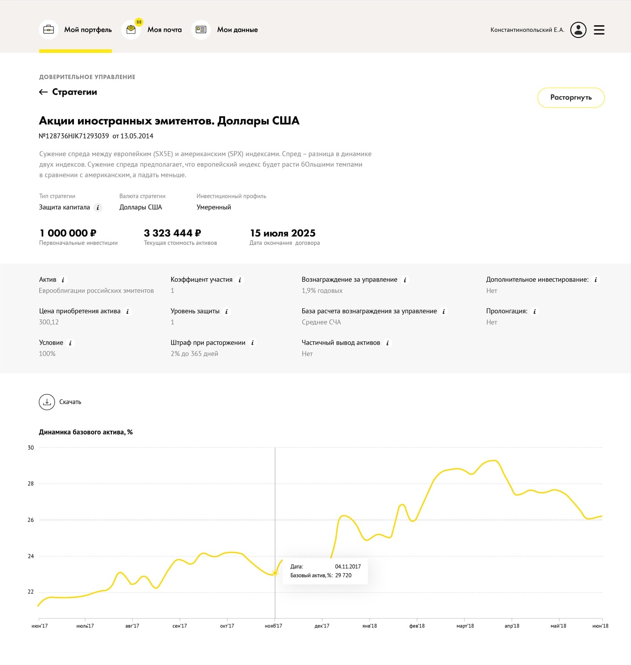
Task: Click the Скачать download link
Action: 70,402
